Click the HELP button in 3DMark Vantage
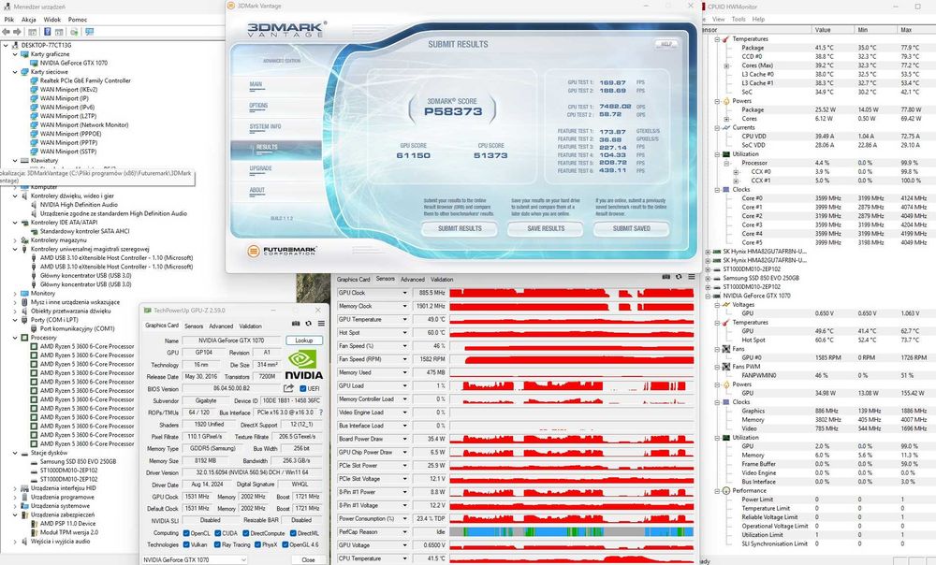The width and height of the screenshot is (936, 565). [666, 44]
